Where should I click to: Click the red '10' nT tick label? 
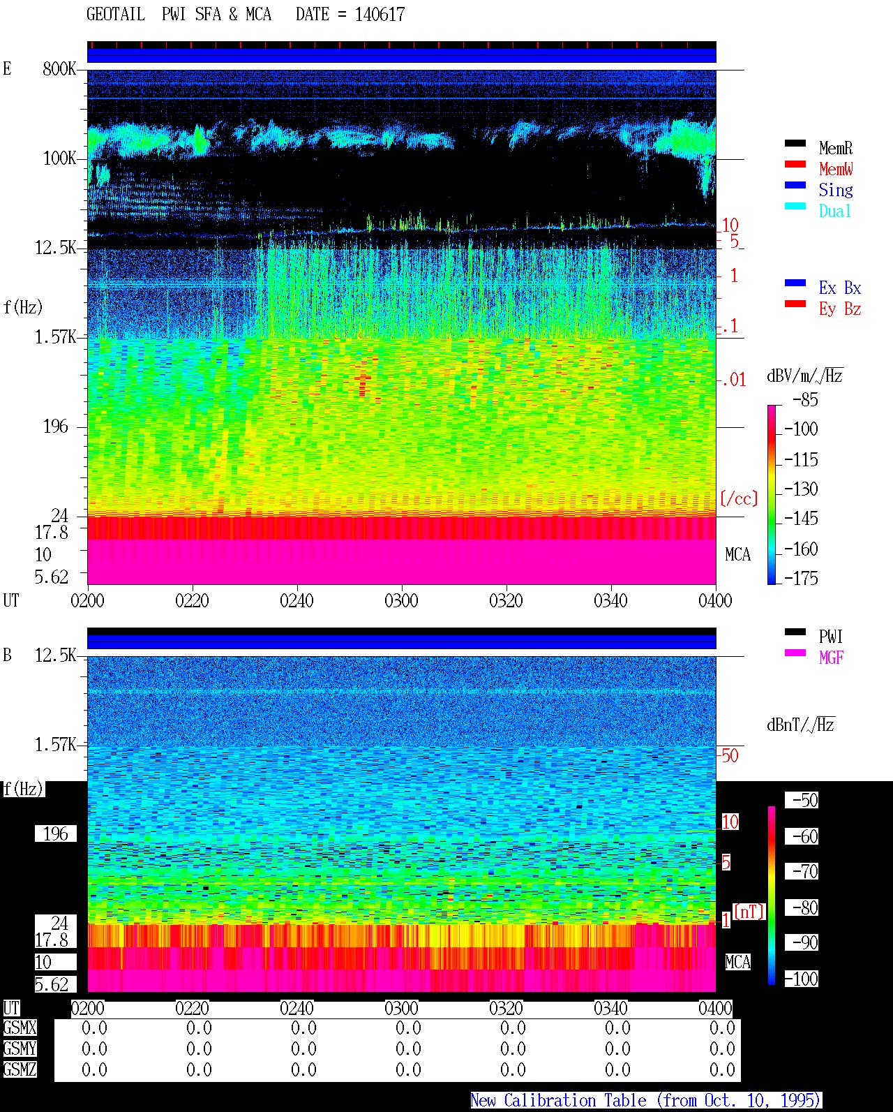pos(730,822)
